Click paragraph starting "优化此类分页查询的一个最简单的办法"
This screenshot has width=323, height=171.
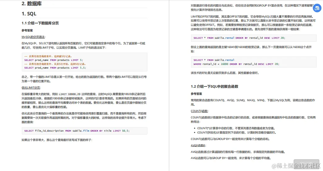coord(84,117)
